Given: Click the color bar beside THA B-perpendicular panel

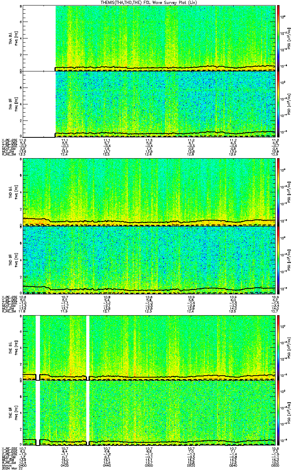Looking at the screenshot, I should [279, 38].
